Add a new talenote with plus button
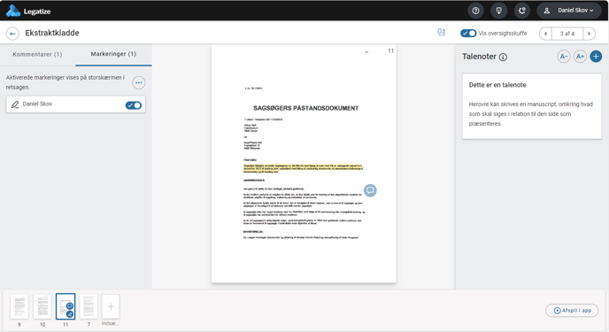 596,57
